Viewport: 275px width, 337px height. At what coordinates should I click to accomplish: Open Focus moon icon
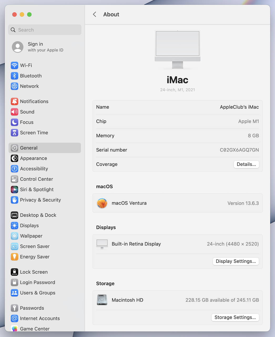14,122
